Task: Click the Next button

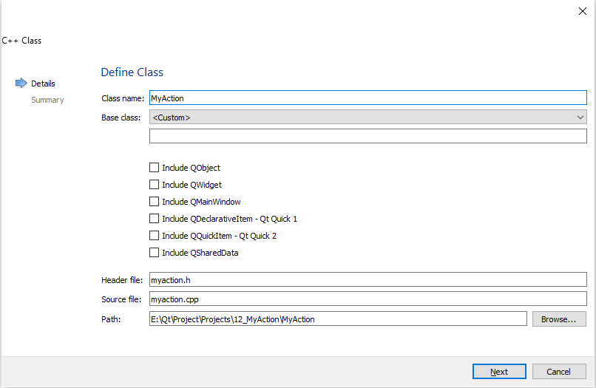Action: (x=499, y=372)
